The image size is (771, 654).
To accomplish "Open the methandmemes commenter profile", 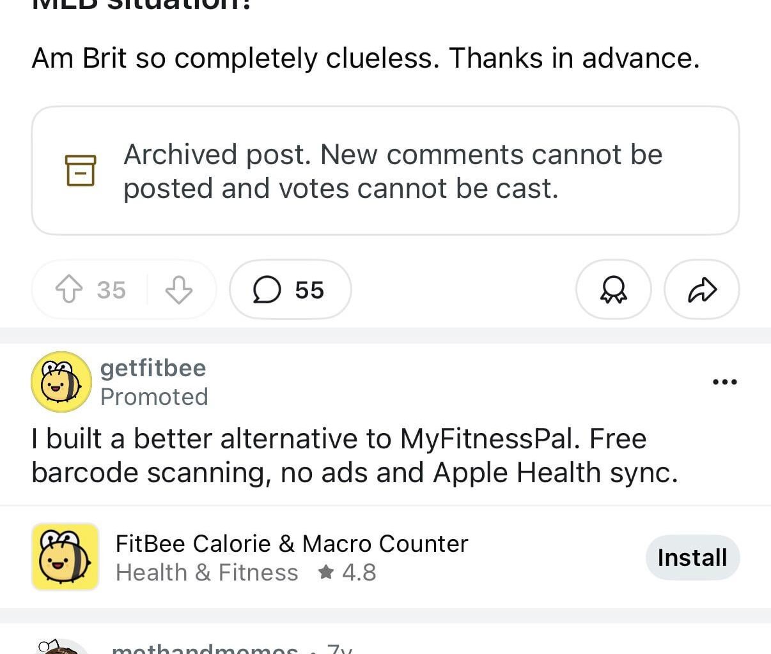I will point(205,648).
